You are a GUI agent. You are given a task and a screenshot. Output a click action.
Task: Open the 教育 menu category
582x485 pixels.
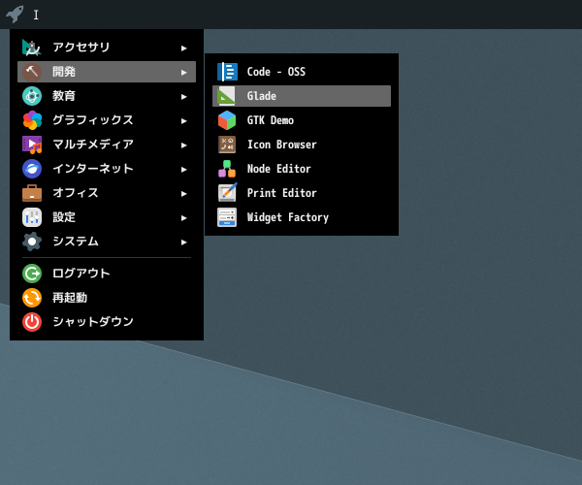(x=107, y=96)
